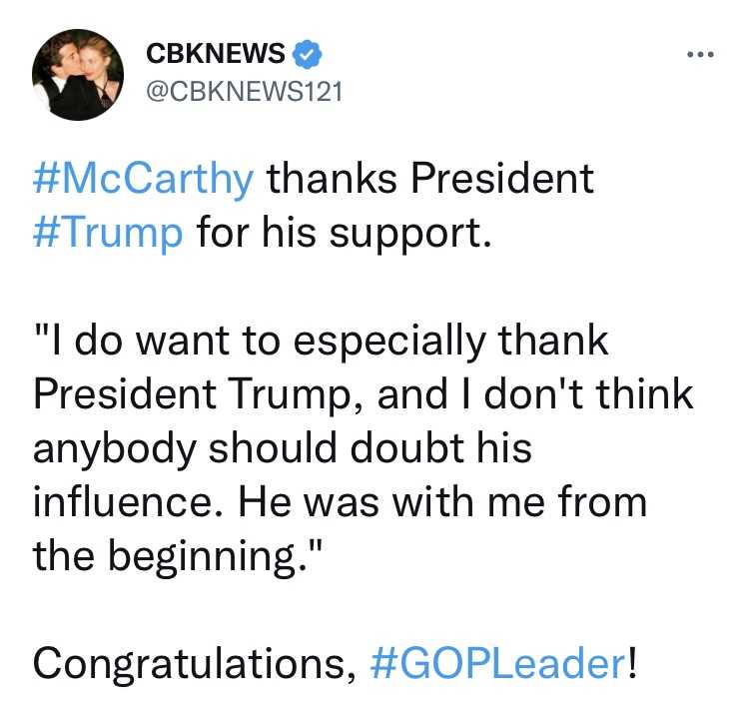Open the #McCarthy hashtag
Image resolution: width=741 pixels, height=704 pixels.
(x=143, y=181)
